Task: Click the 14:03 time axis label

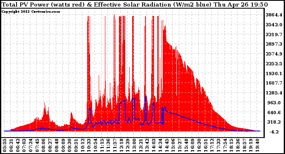Action: 154,145
